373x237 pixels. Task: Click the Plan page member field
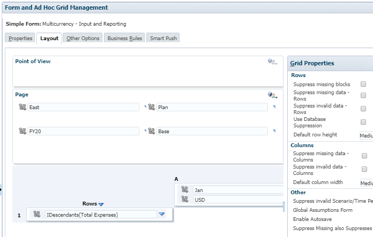pos(212,107)
